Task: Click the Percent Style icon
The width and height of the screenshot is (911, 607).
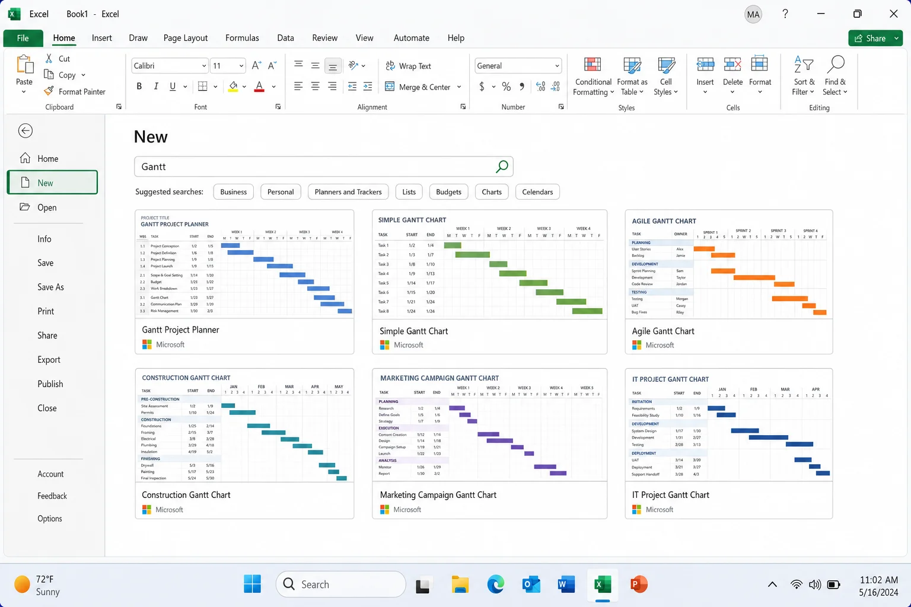Action: [x=506, y=87]
